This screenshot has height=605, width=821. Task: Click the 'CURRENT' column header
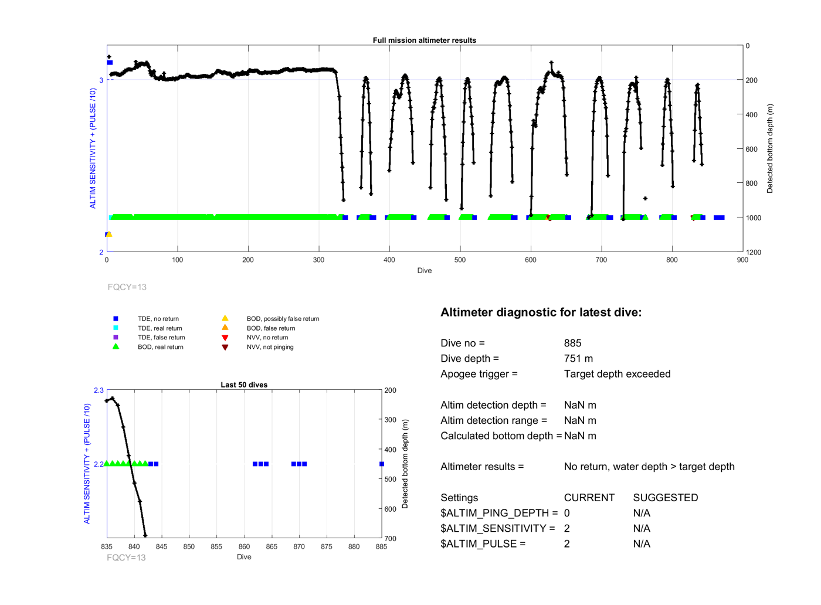589,498
